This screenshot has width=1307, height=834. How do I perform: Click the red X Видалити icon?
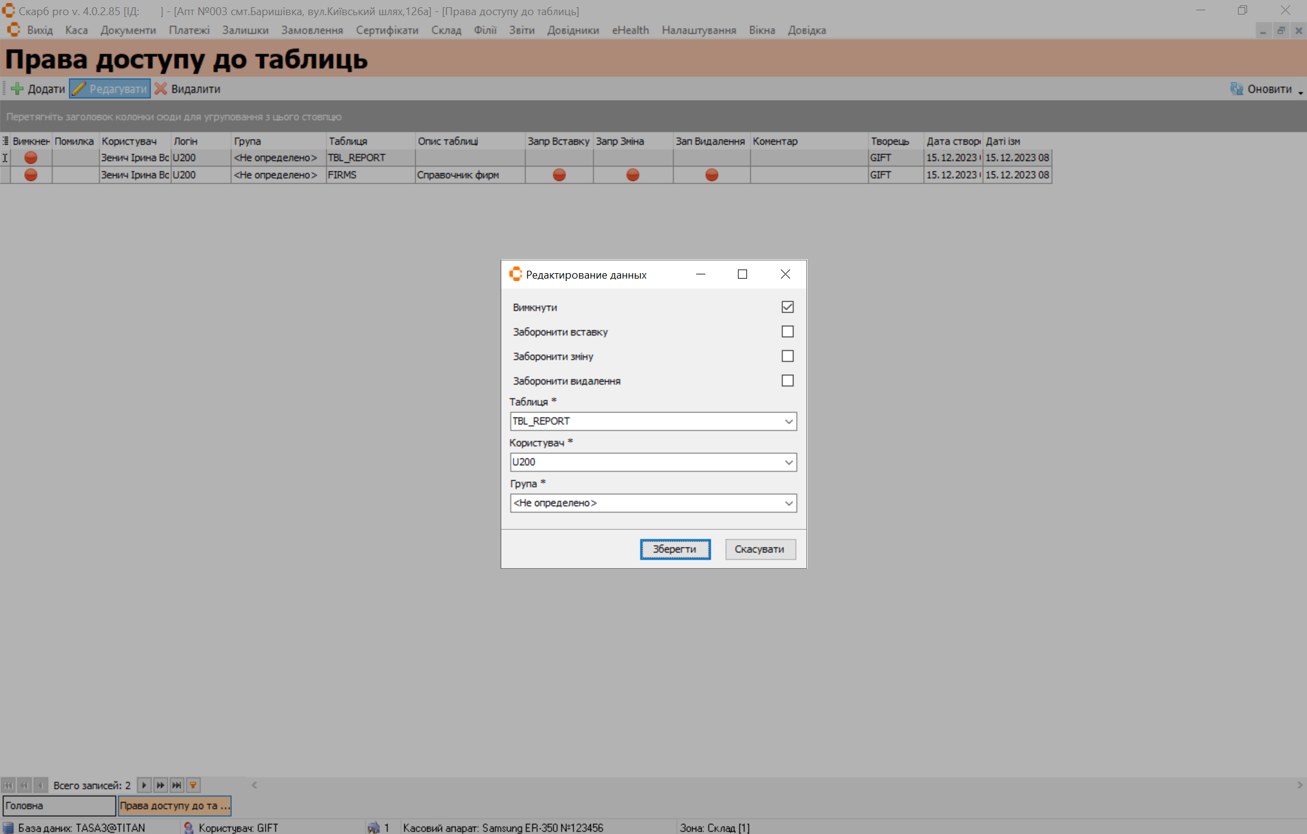pyautogui.click(x=161, y=89)
